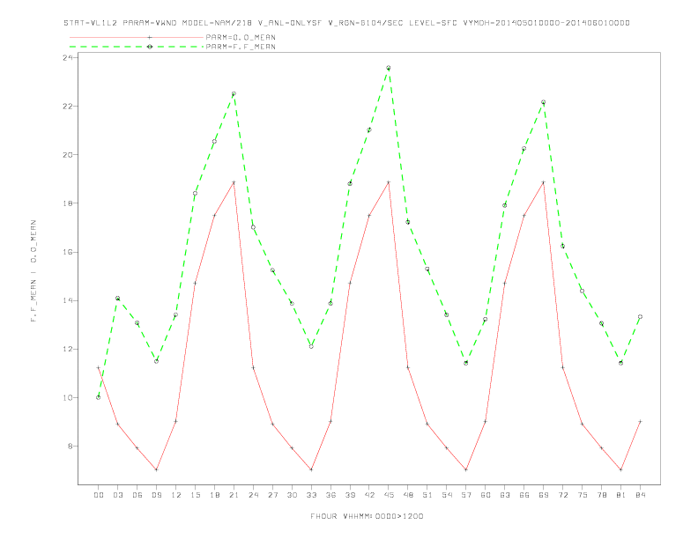Click red O.O_MEAN plus marker at hour 00
698x539 pixels.
[99, 368]
